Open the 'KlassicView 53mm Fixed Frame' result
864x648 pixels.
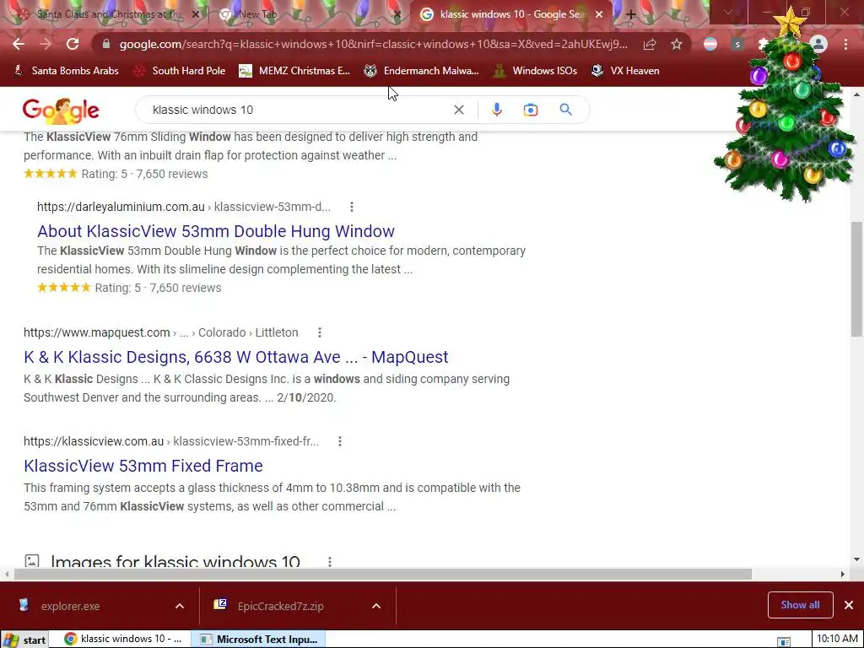[x=143, y=466]
